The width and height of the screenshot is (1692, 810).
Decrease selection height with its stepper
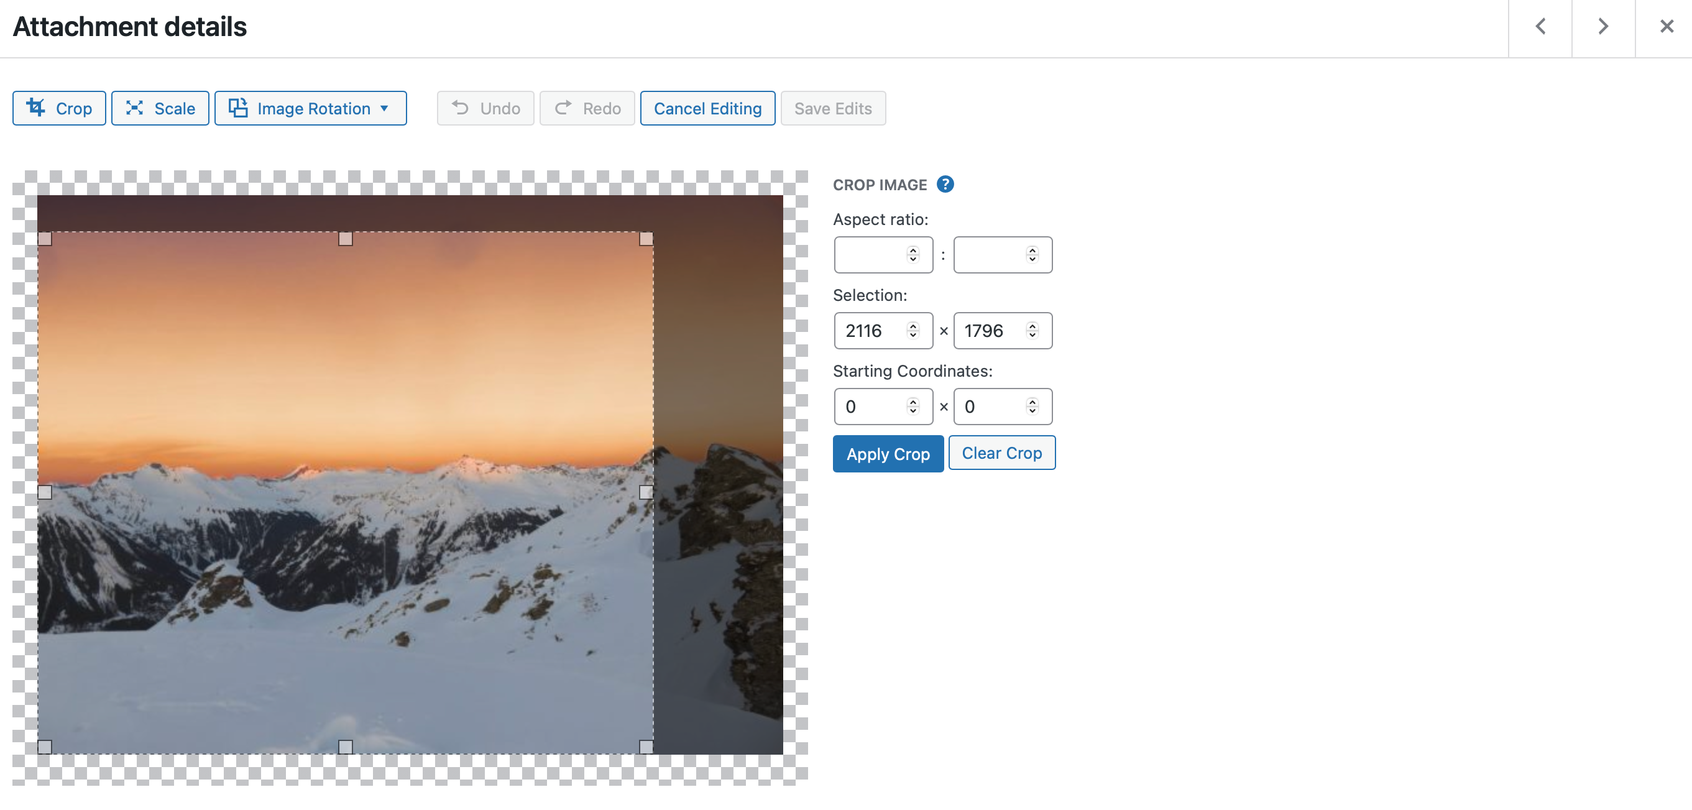[x=1031, y=335]
